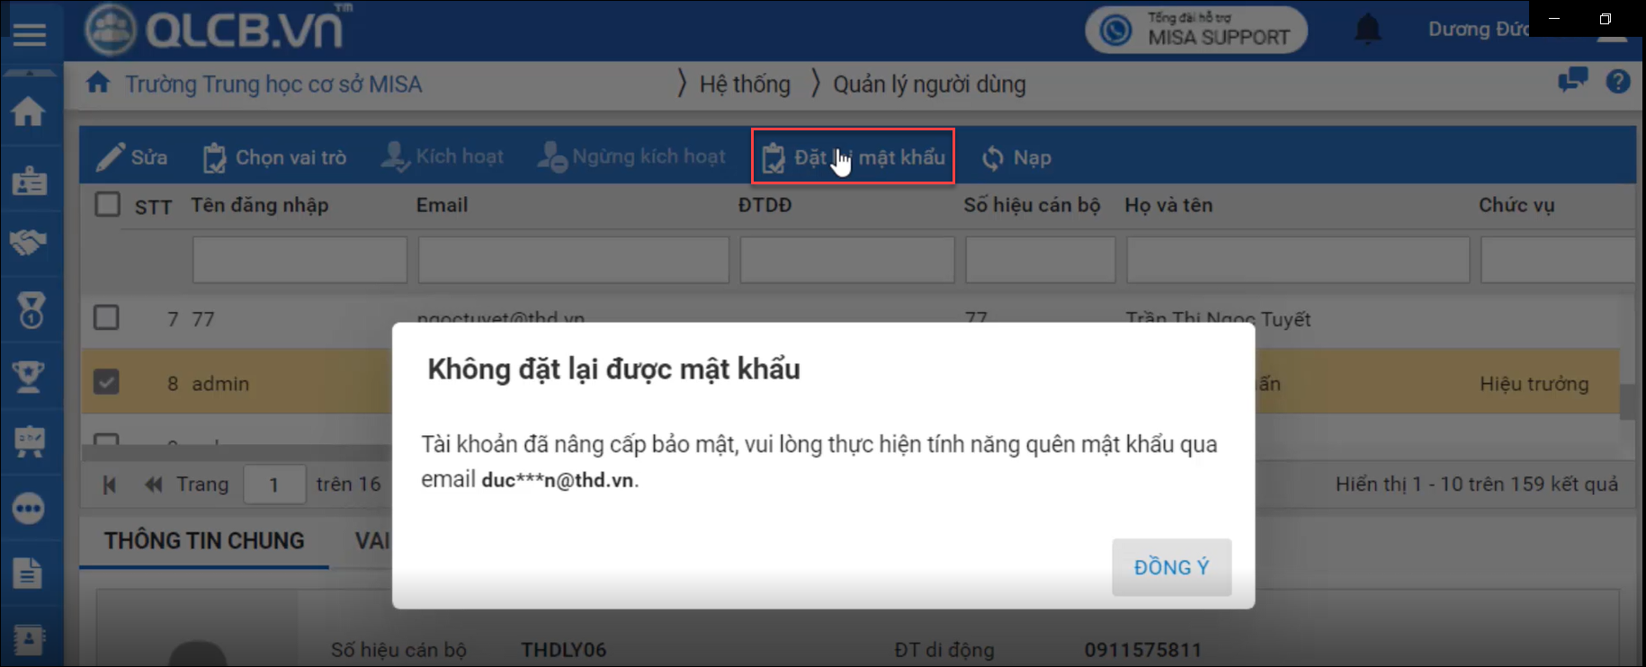Open the chat feedback icon
1646x667 pixels.
pyautogui.click(x=1572, y=81)
